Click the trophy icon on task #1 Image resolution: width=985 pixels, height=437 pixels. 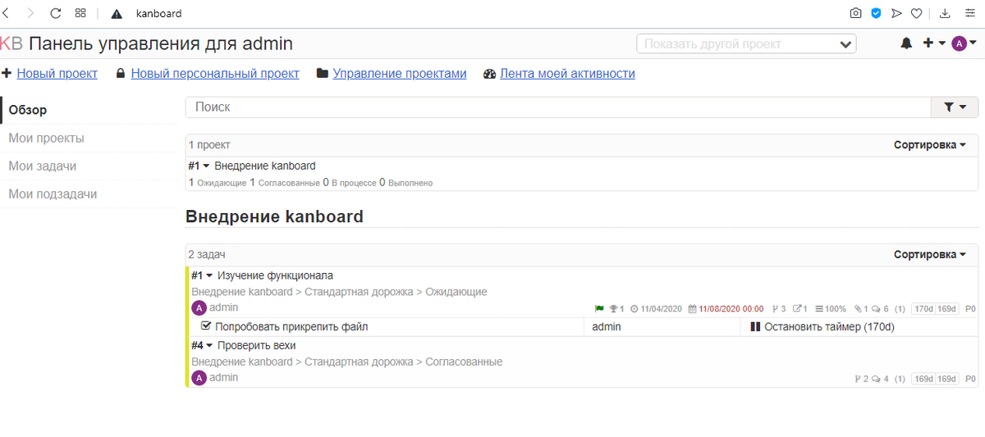pos(613,309)
